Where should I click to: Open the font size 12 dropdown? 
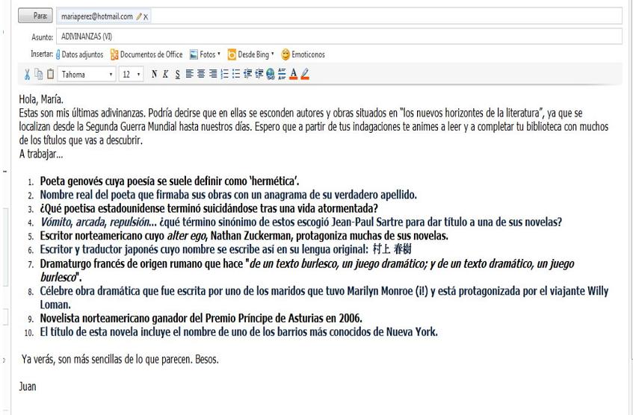click(x=132, y=75)
